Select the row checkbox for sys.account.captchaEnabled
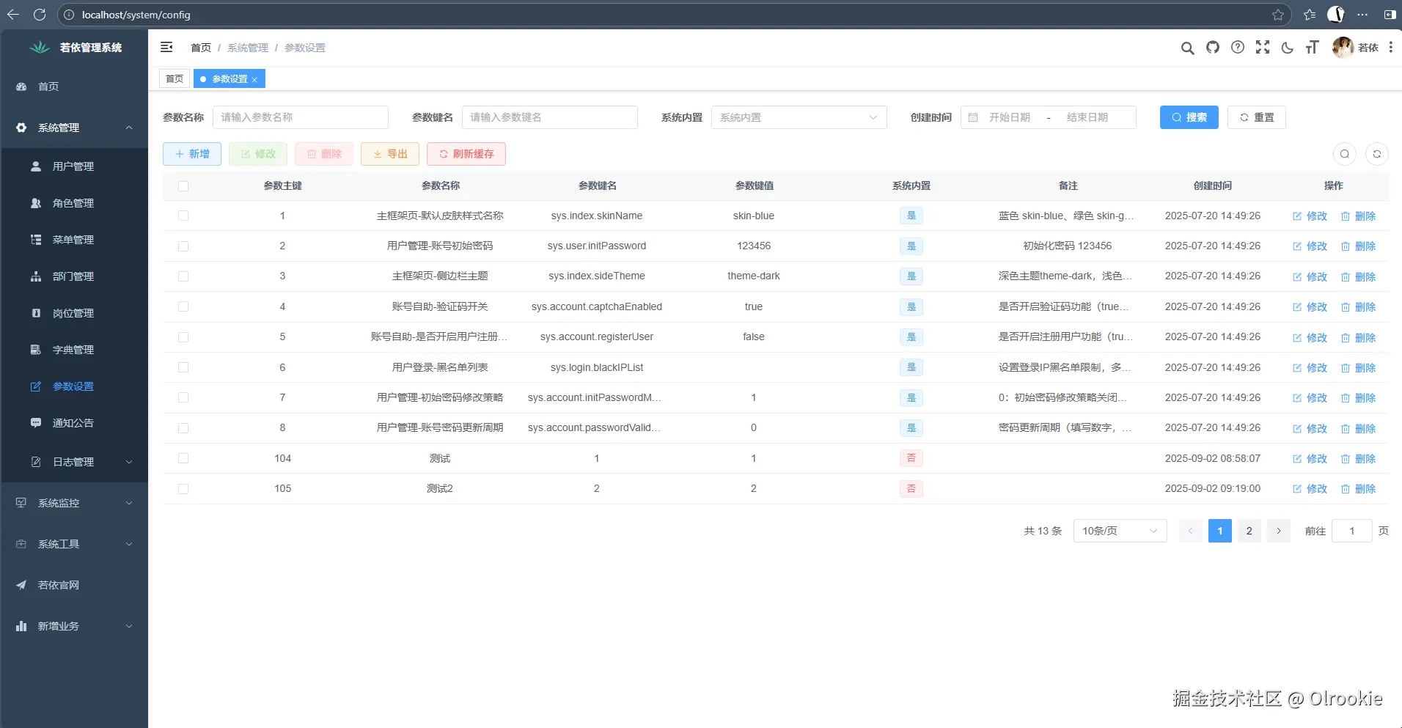The width and height of the screenshot is (1402, 728). (183, 306)
